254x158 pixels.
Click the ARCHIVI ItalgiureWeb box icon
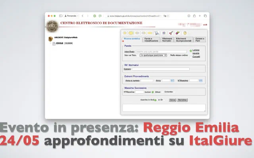click(x=51, y=39)
